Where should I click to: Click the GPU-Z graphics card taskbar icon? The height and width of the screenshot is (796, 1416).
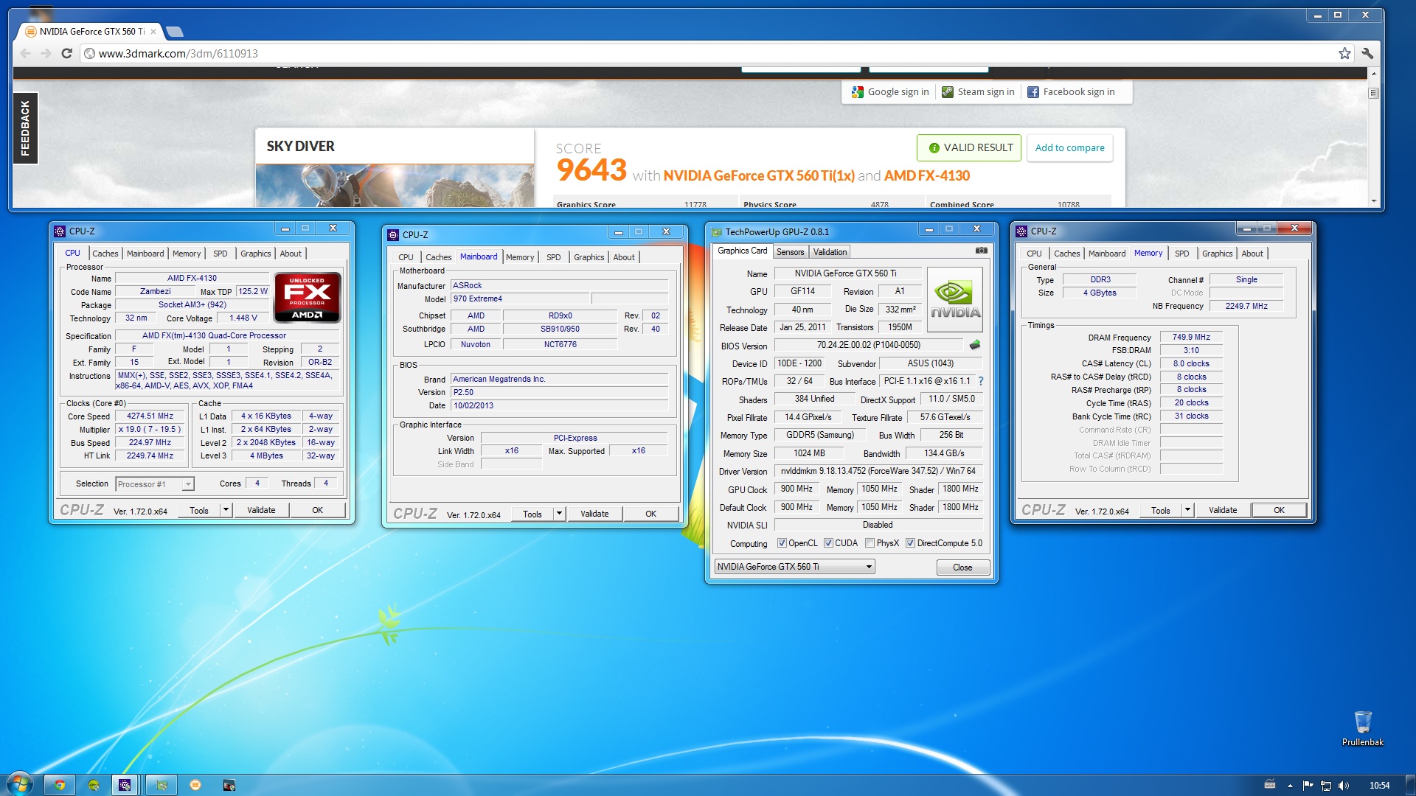[162, 785]
